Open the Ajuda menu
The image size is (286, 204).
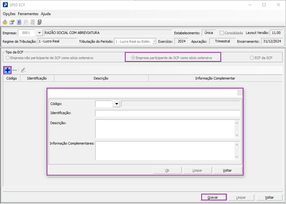(x=46, y=14)
